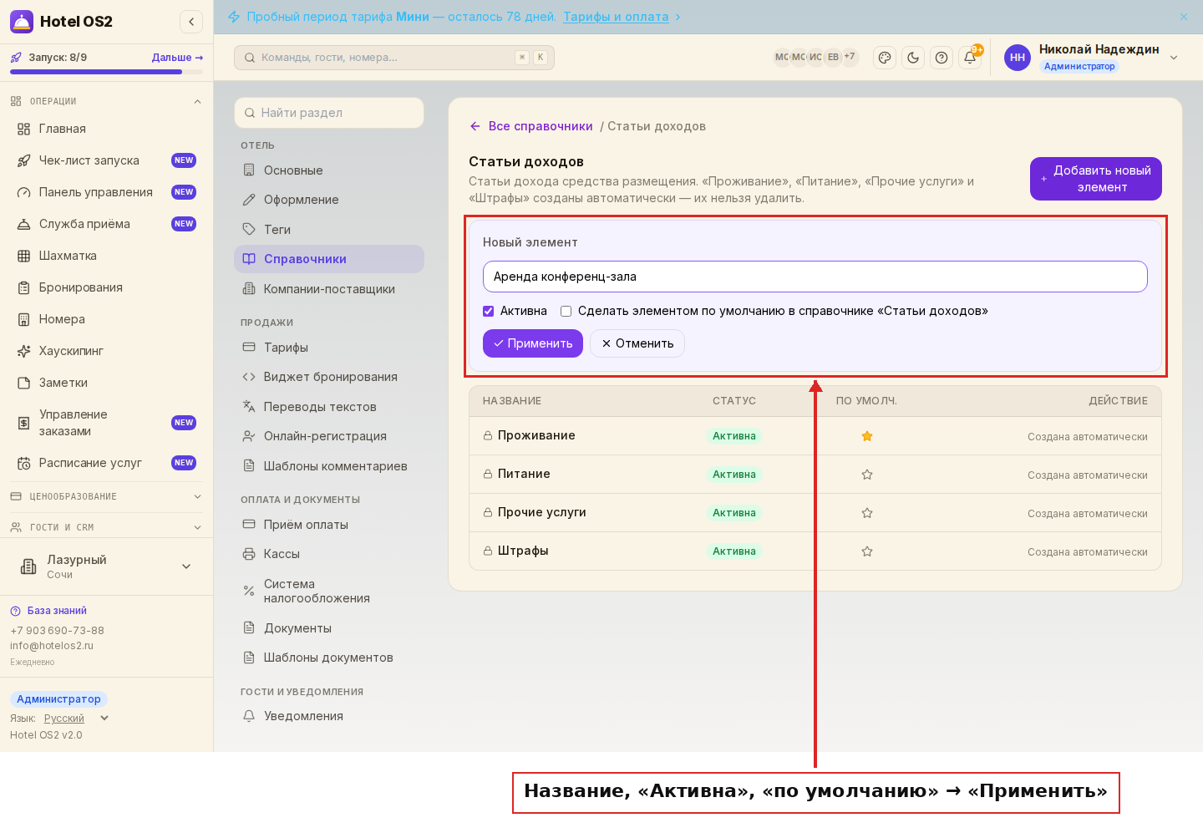Click the launch progress bar
1203x833 pixels.
(106, 72)
